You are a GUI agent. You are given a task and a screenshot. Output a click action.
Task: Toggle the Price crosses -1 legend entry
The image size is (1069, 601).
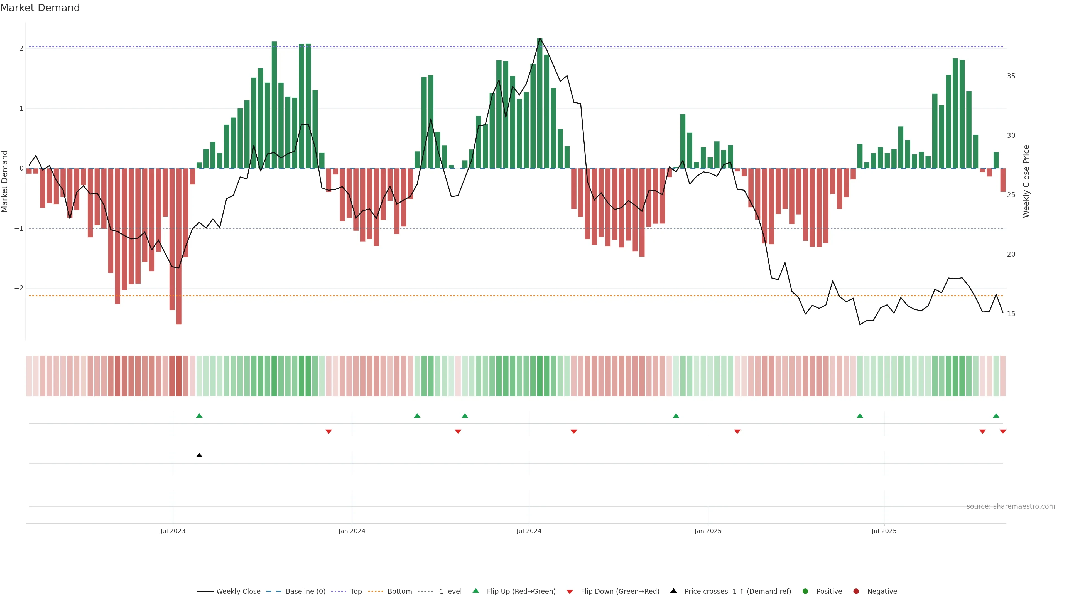click(737, 592)
